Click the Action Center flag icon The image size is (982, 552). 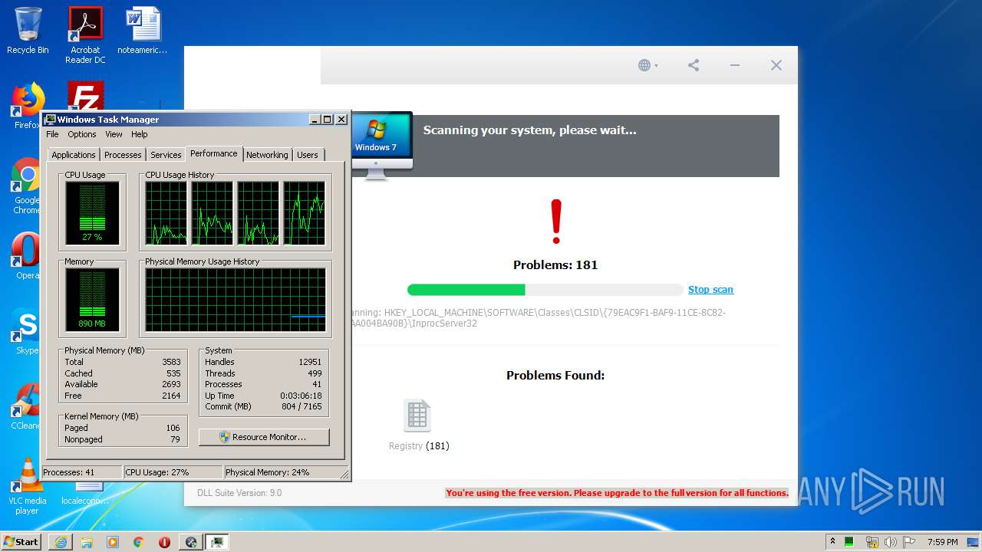click(911, 542)
